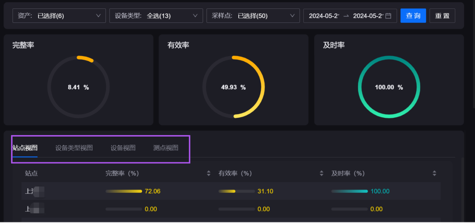This screenshot has height=223, width=475.
Task: Sort the 及时率 (%) column
Action: (434, 174)
